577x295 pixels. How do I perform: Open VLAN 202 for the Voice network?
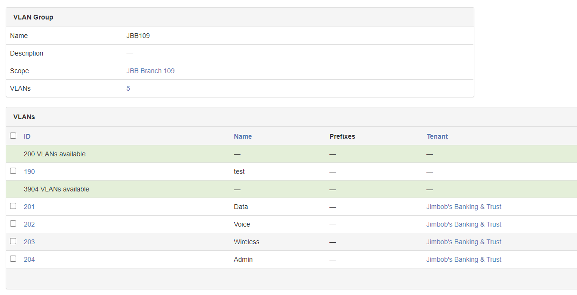(x=29, y=224)
